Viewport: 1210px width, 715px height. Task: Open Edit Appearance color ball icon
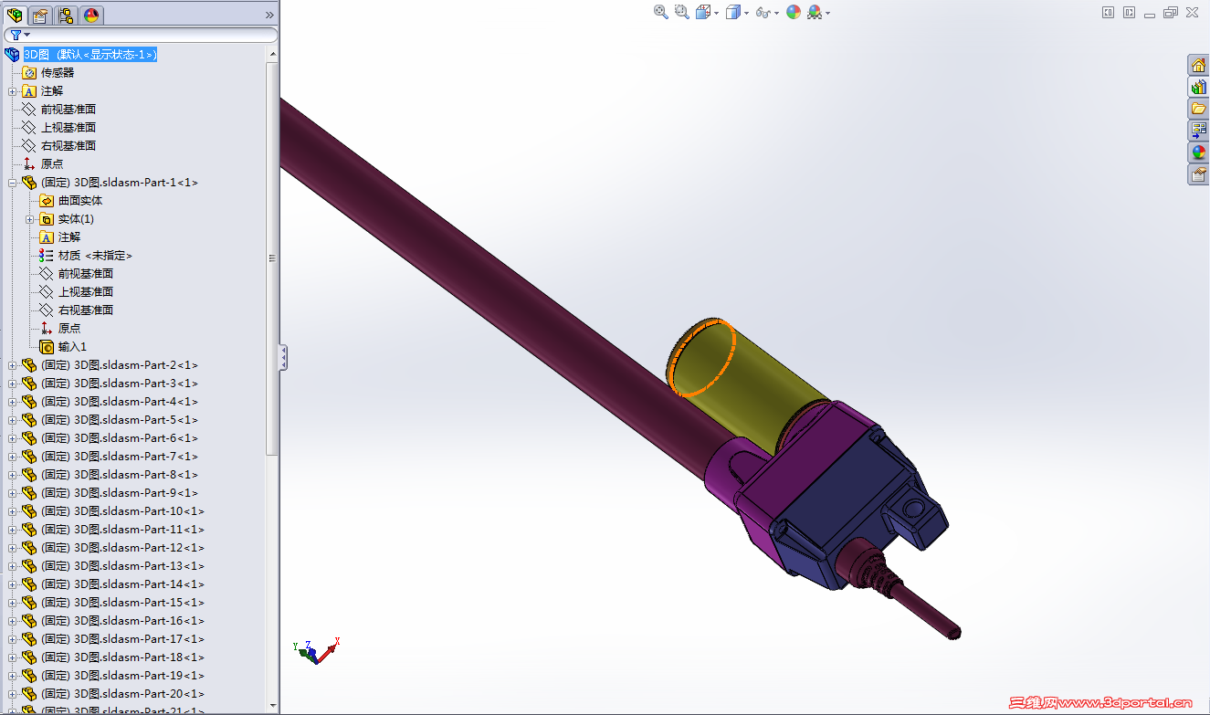coord(794,12)
